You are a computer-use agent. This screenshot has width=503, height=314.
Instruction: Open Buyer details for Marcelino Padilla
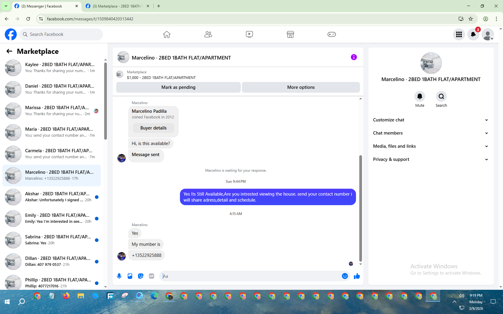tap(154, 128)
